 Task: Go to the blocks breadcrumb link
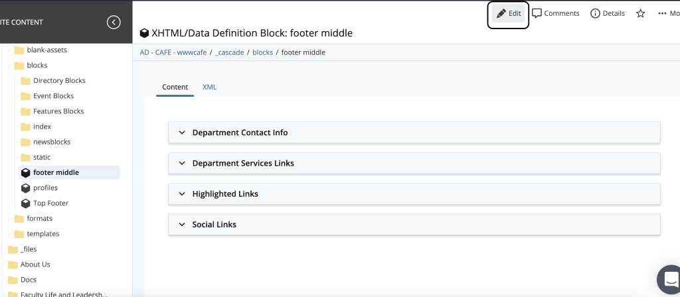pos(262,52)
